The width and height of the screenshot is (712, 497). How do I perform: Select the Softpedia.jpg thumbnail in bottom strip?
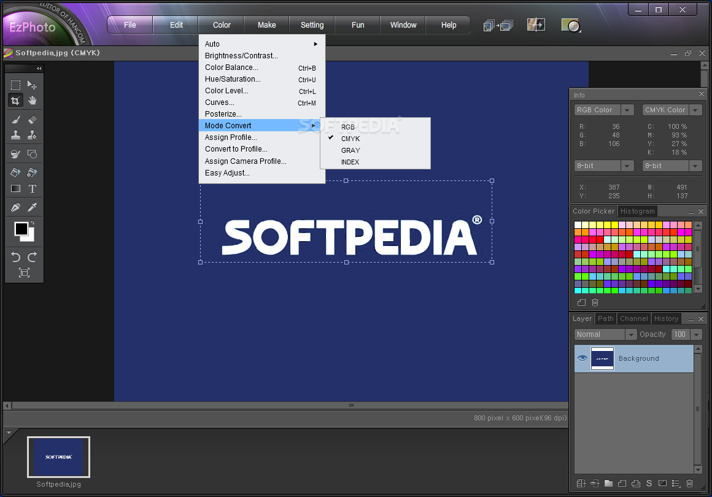[x=58, y=457]
